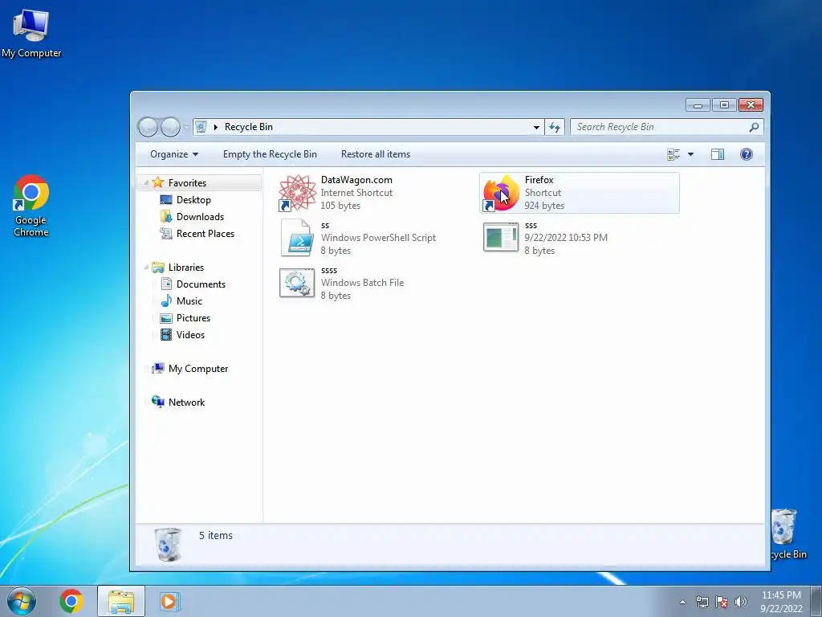This screenshot has height=617, width=822.
Task: Select Downloads under Favorites
Action: click(x=200, y=217)
